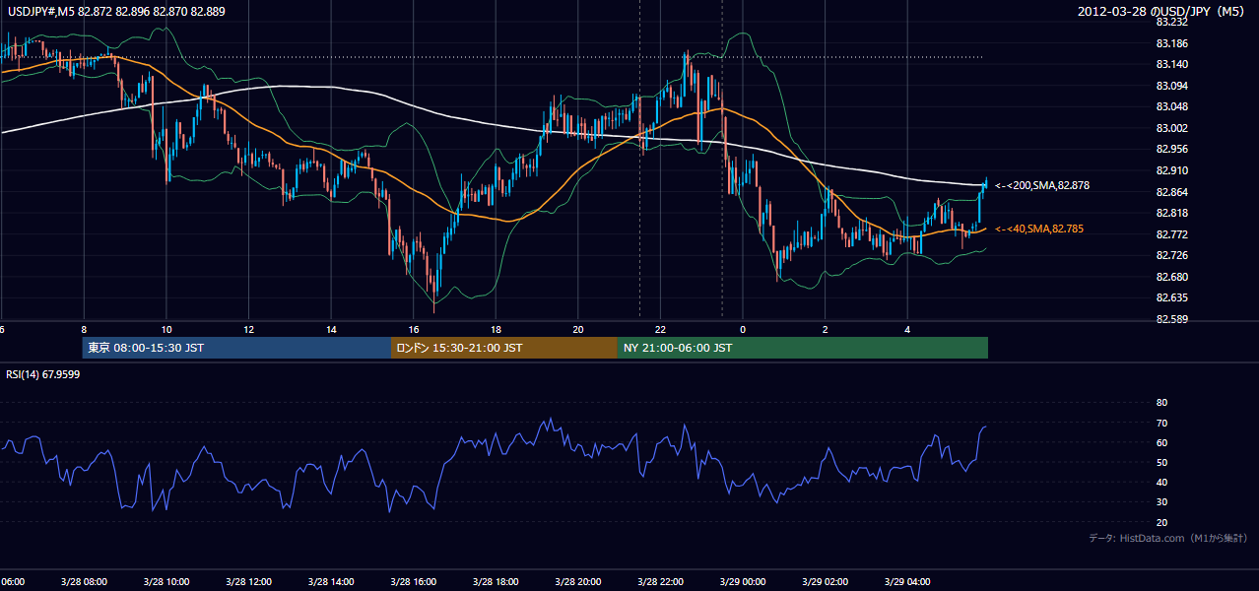This screenshot has width=1259, height=591.
Task: Click hour tick 8 under the price chart
Action: pyautogui.click(x=84, y=329)
